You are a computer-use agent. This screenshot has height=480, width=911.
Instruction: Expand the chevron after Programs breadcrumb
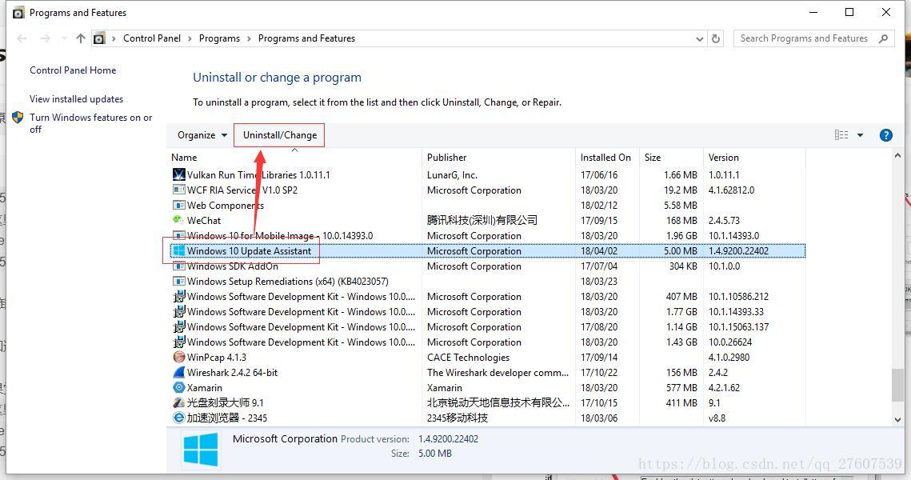click(x=249, y=39)
